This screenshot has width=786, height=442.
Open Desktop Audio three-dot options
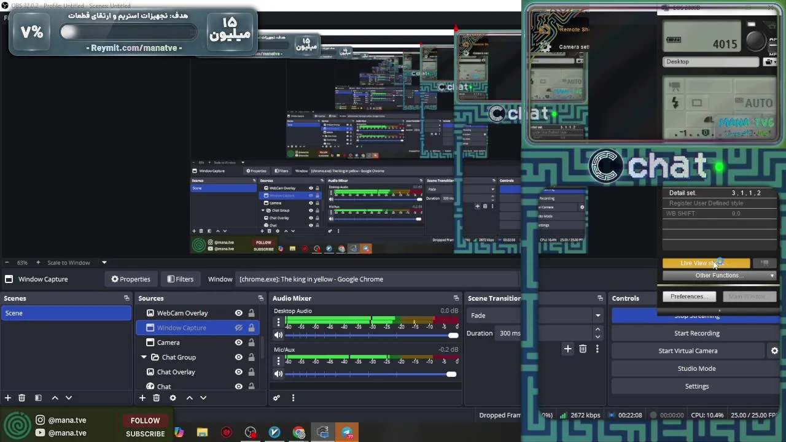pyautogui.click(x=278, y=322)
